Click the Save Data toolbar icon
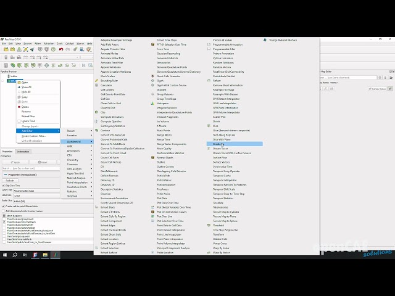 19,49
